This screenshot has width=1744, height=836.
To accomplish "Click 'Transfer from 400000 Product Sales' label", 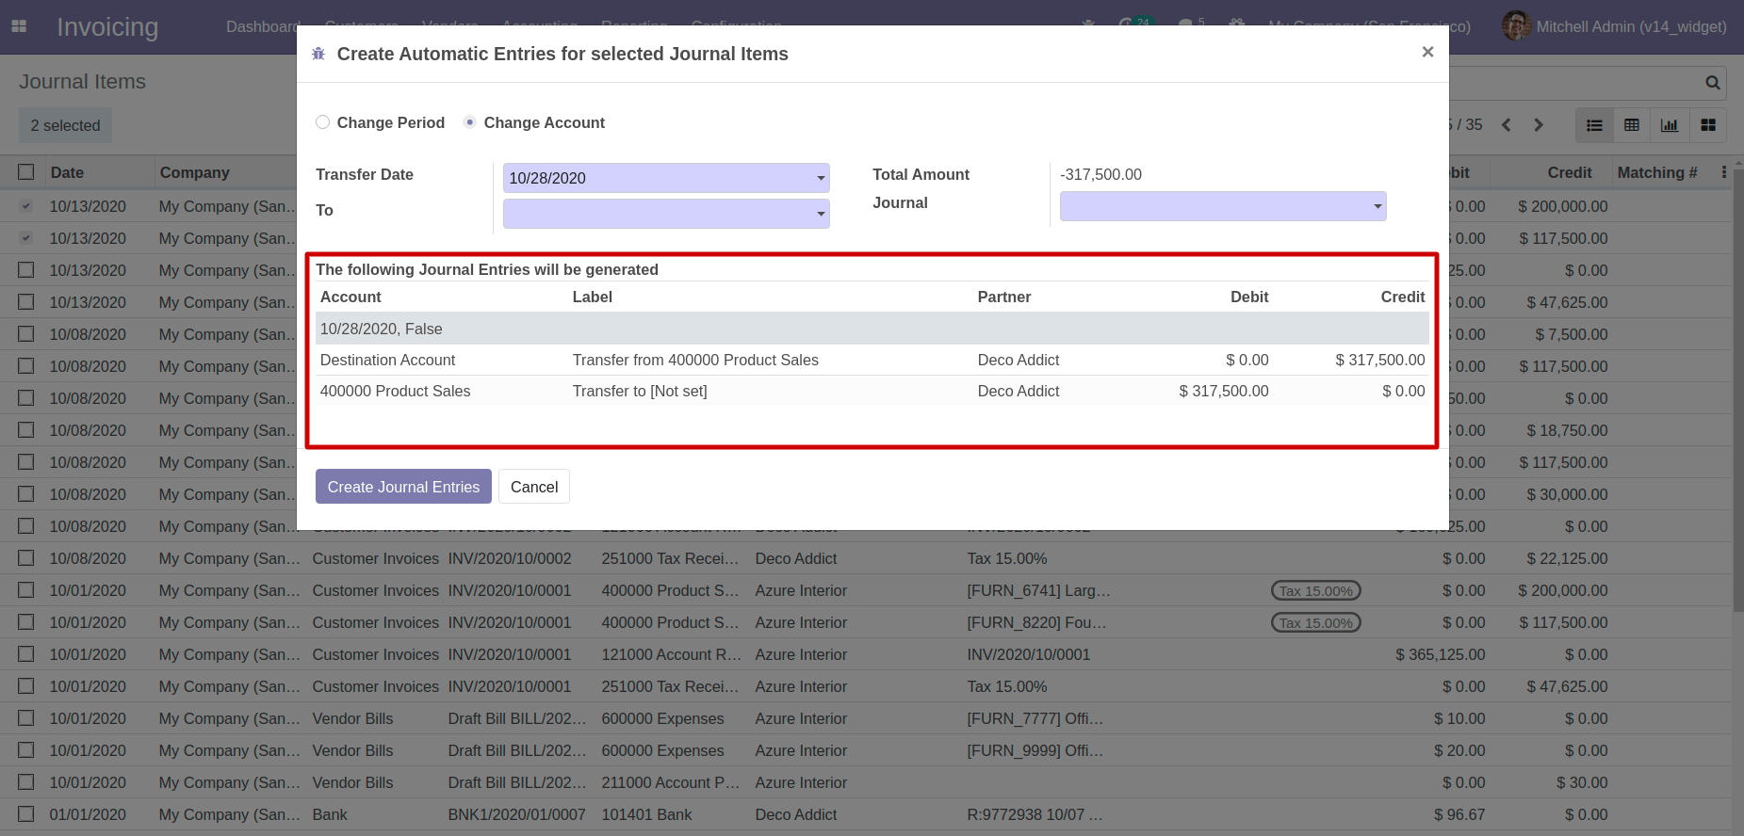I will 695,360.
